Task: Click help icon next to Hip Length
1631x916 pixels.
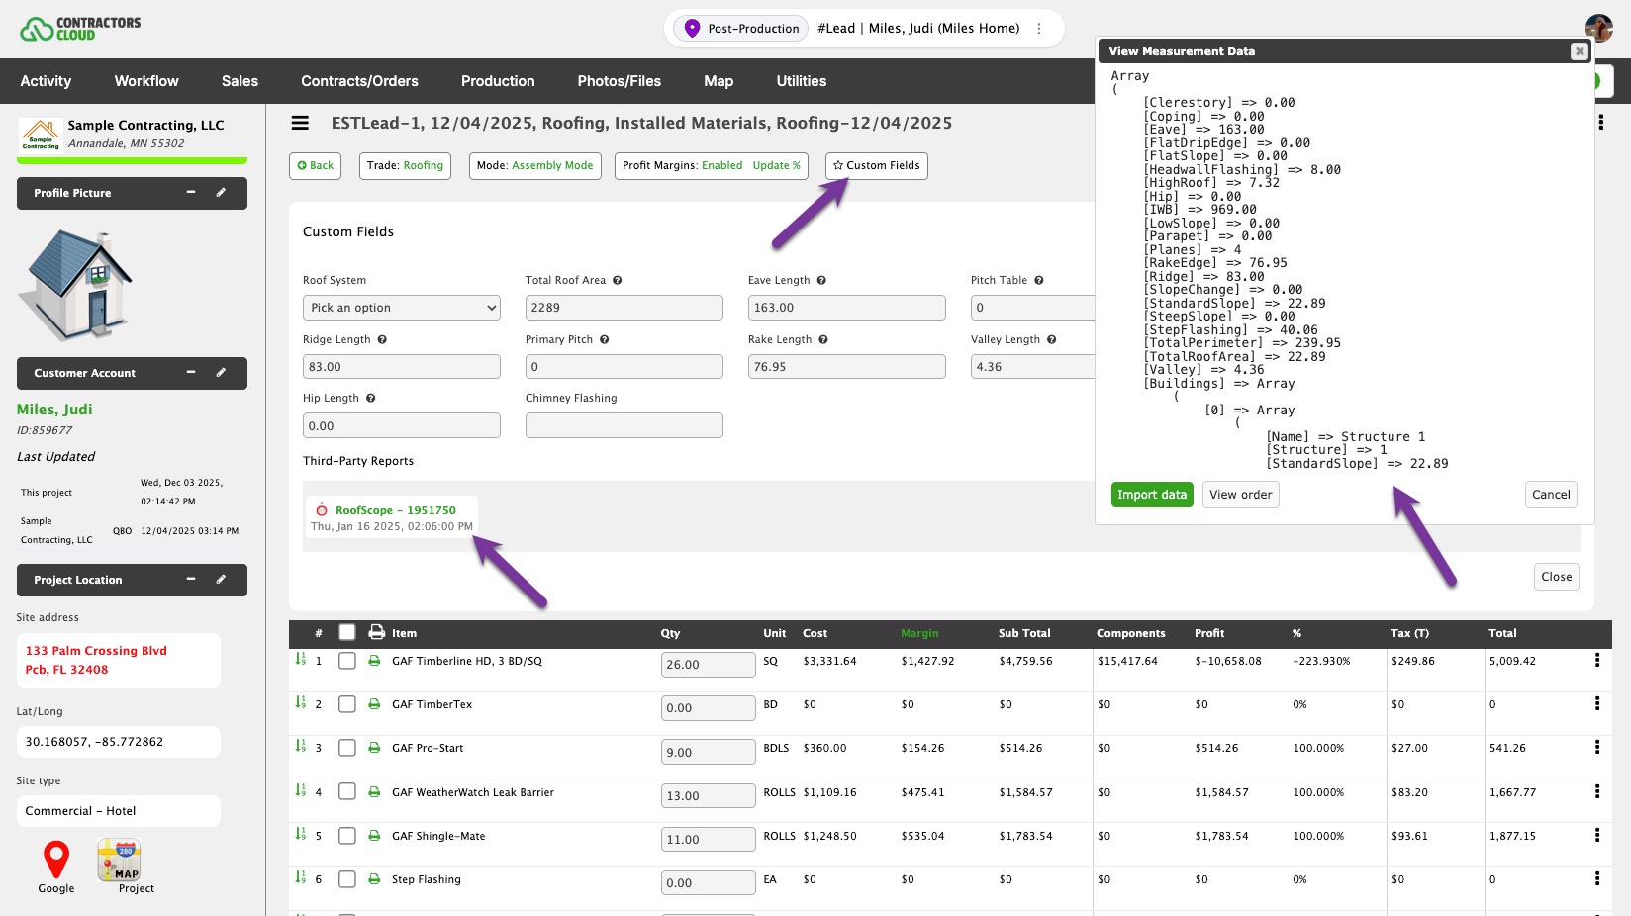Action: tap(370, 398)
